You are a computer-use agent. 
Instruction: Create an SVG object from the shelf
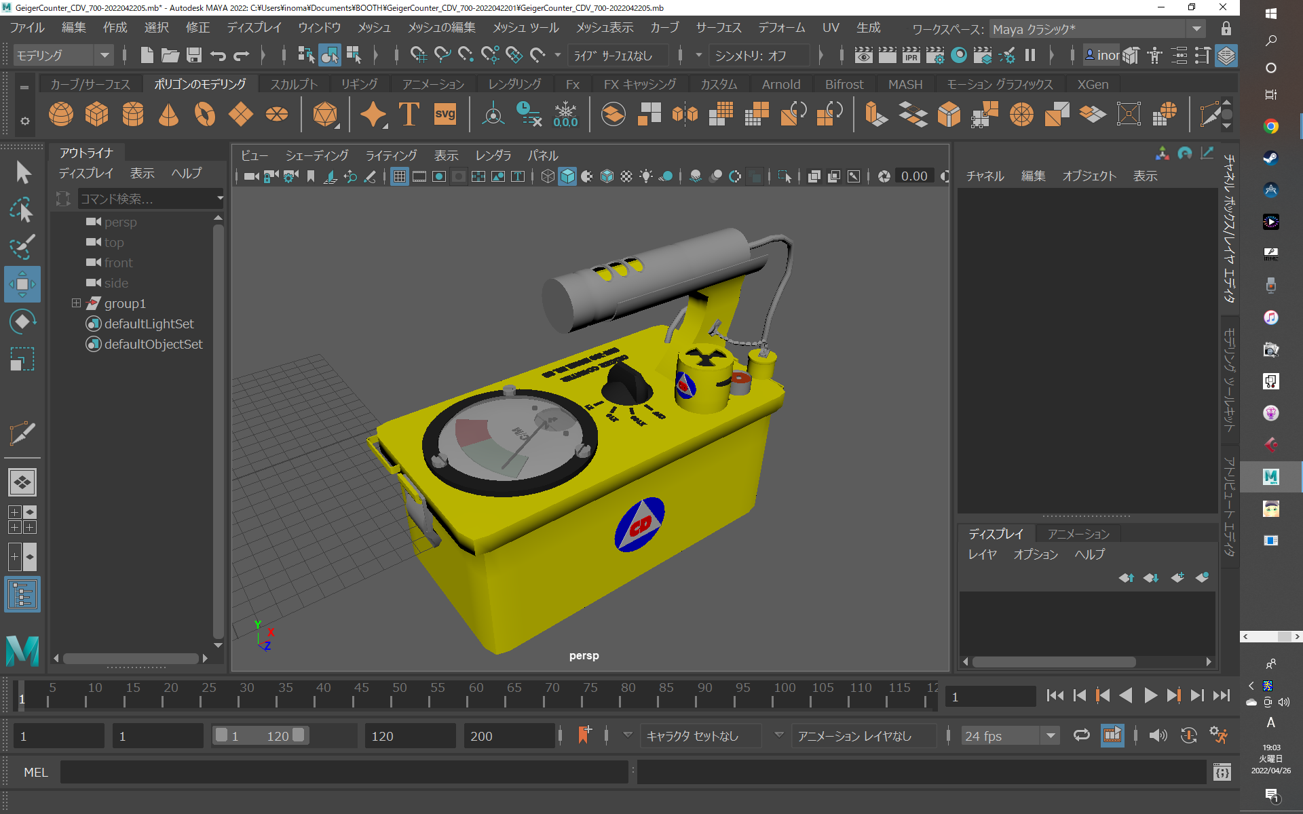click(445, 114)
